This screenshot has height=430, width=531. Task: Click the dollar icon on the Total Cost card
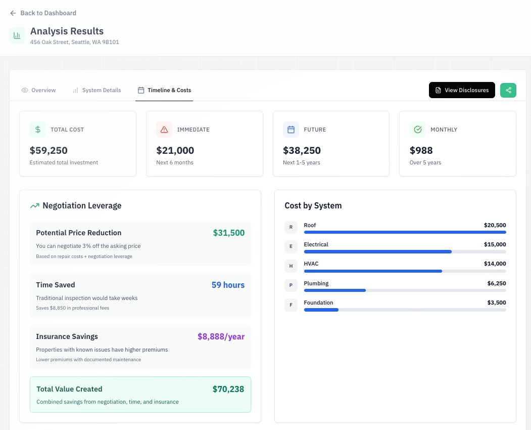[38, 130]
